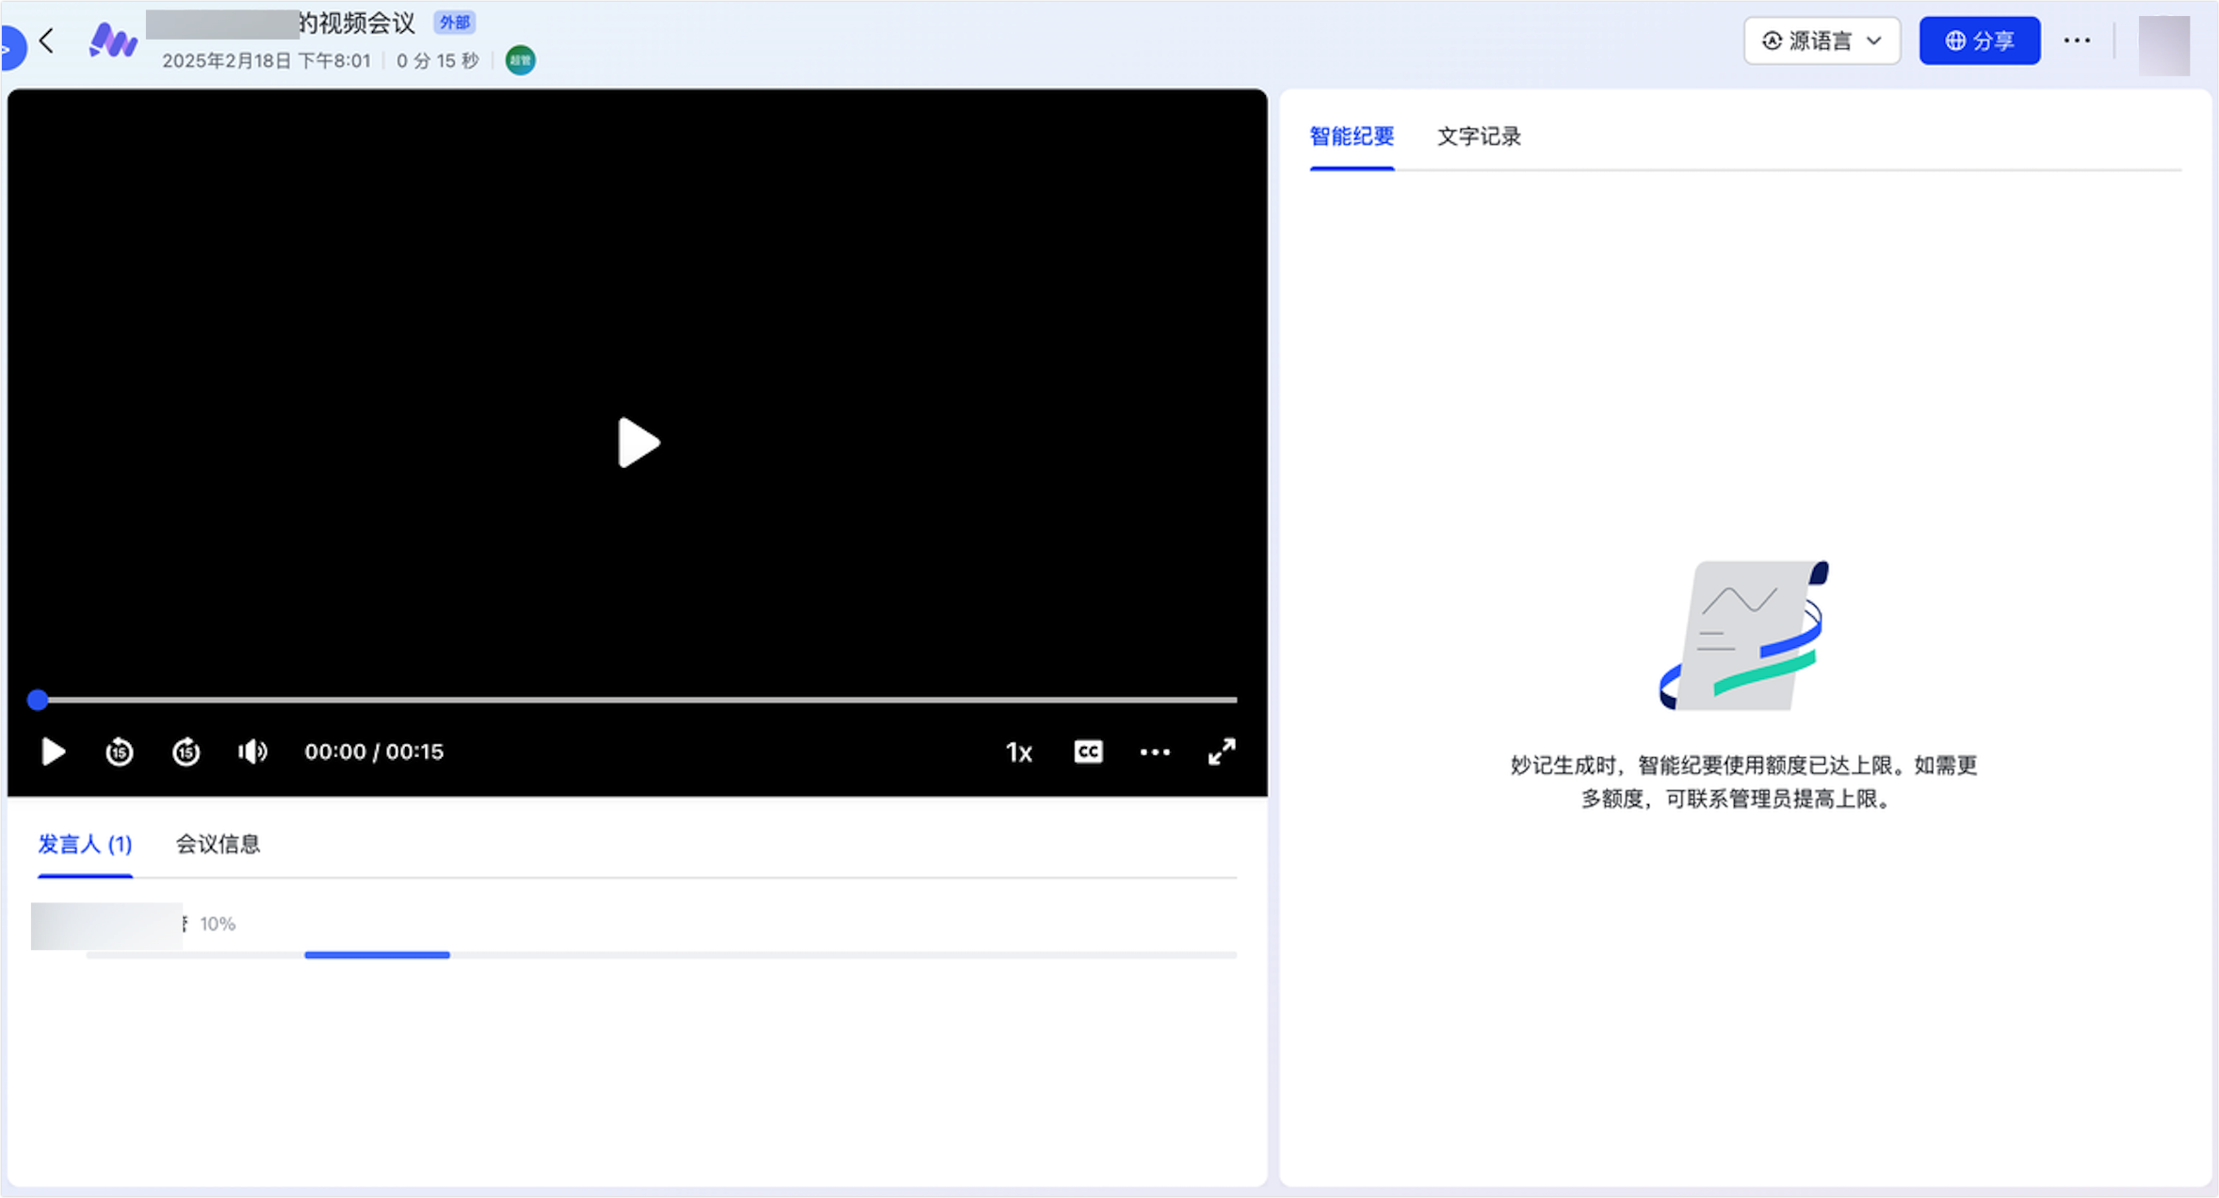Open the 文字记录 tab
Image resolution: width=2219 pixels, height=1198 pixels.
point(1479,137)
